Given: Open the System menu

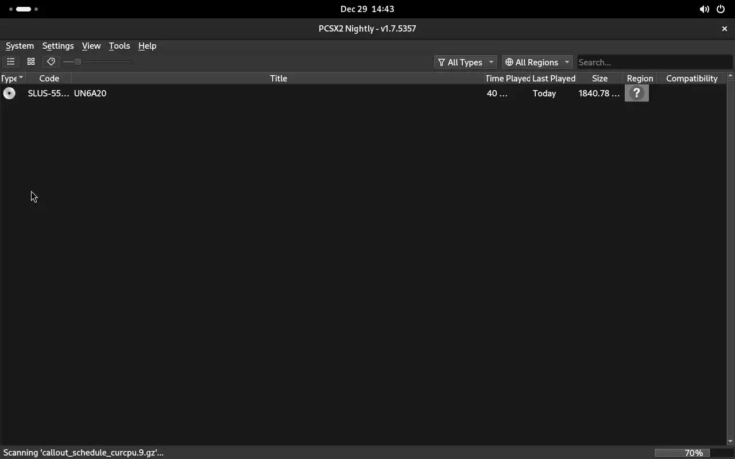Looking at the screenshot, I should pyautogui.click(x=20, y=46).
